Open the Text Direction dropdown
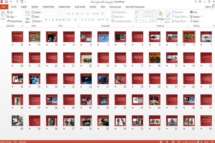This screenshot has width=215, height=143. click(x=119, y=12)
